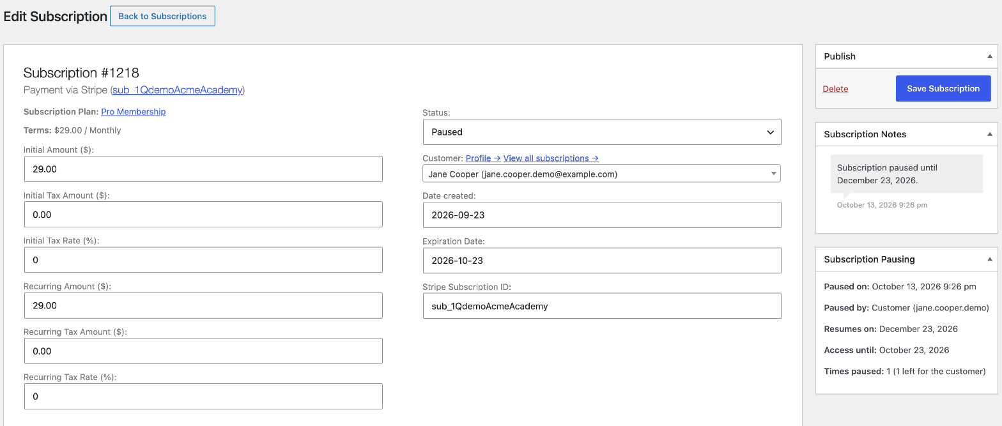1002x426 pixels.
Task: Click the Expiration Date field
Action: tap(602, 261)
